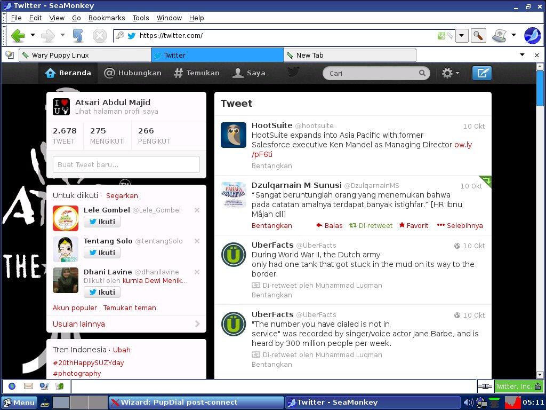Click the Di-retweet link
Screen dimensions: 546x410
point(371,226)
